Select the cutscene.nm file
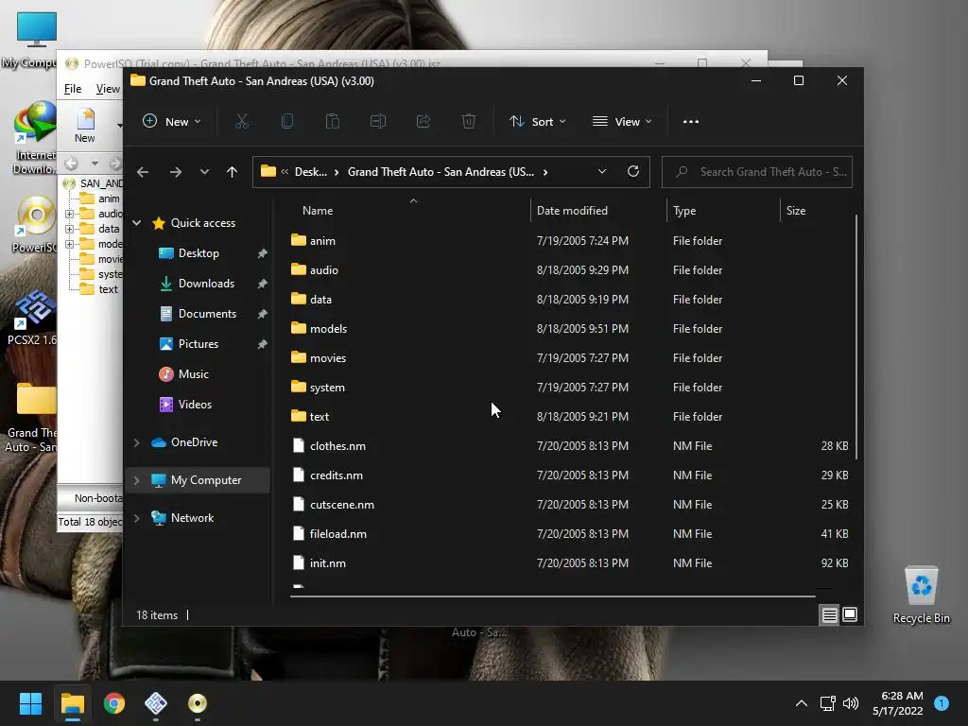 (x=571, y=505)
